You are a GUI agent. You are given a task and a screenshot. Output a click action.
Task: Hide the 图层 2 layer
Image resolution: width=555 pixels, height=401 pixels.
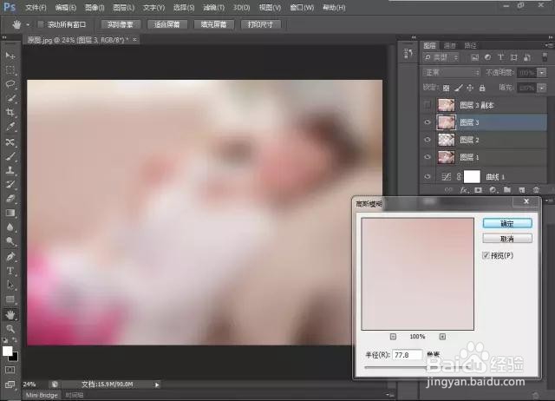click(x=428, y=140)
